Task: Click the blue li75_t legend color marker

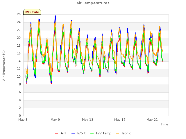Action: coord(73,134)
